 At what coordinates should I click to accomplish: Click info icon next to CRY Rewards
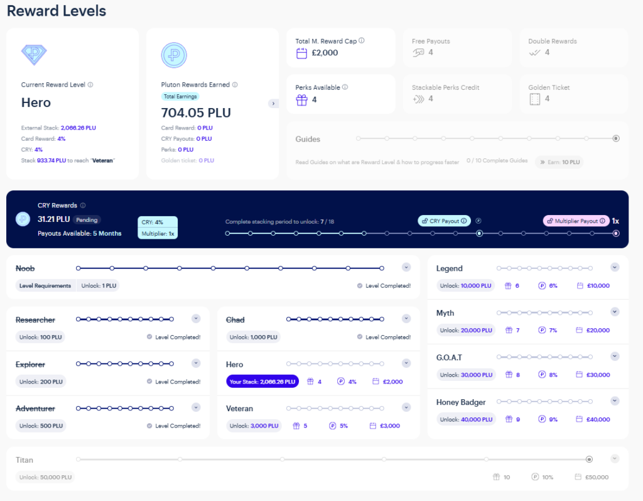pyautogui.click(x=83, y=206)
